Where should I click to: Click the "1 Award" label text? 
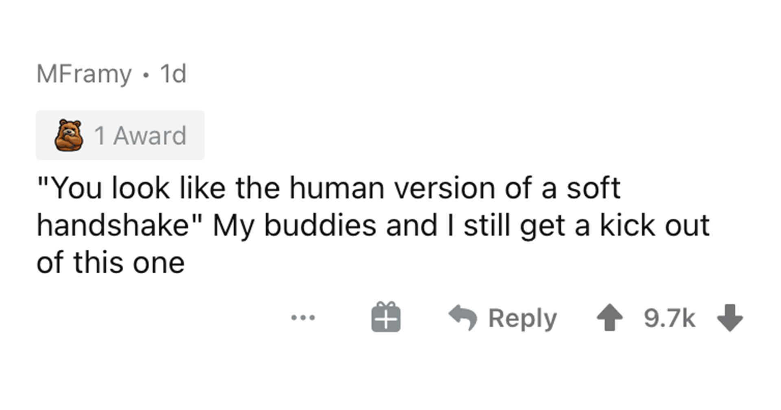point(140,135)
